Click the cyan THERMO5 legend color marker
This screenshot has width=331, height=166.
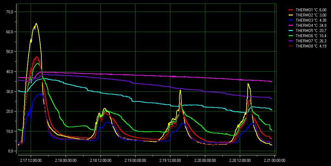291,31
